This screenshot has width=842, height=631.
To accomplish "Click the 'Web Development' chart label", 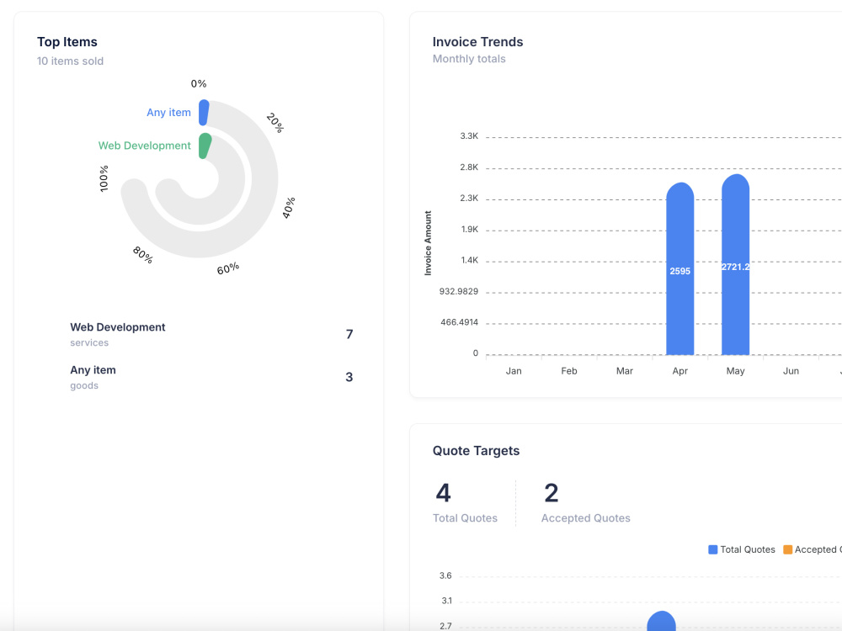I will pos(145,146).
